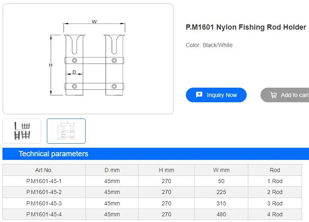This screenshot has width=309, height=222.
Task: Click the Add to cart button
Action: 285,95
